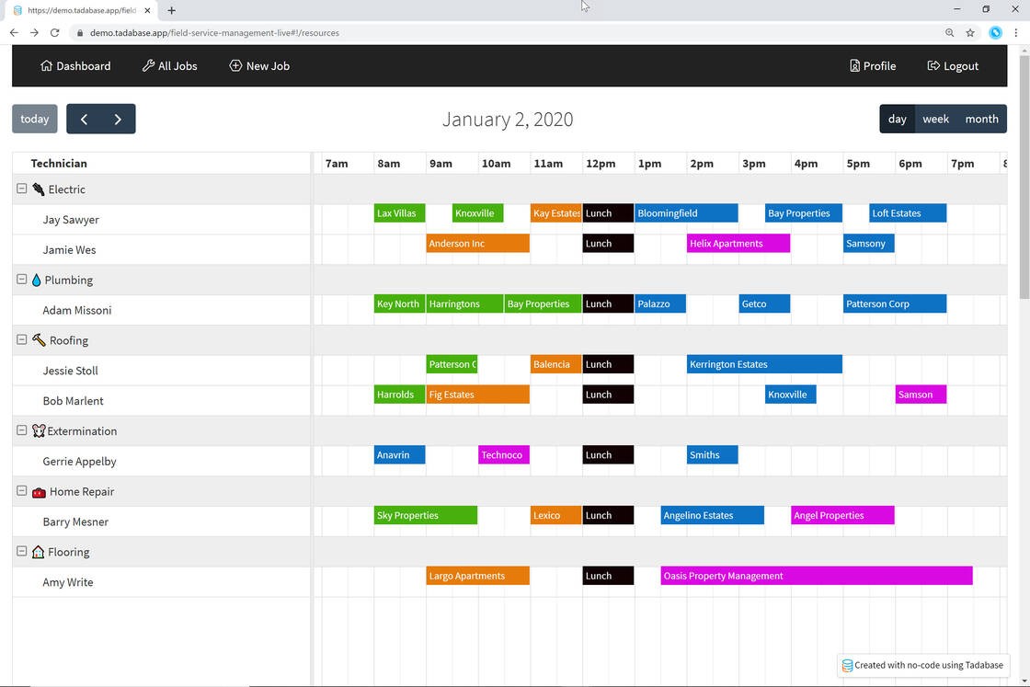Collapse the Extermination group
The height and width of the screenshot is (687, 1030).
pyautogui.click(x=21, y=429)
